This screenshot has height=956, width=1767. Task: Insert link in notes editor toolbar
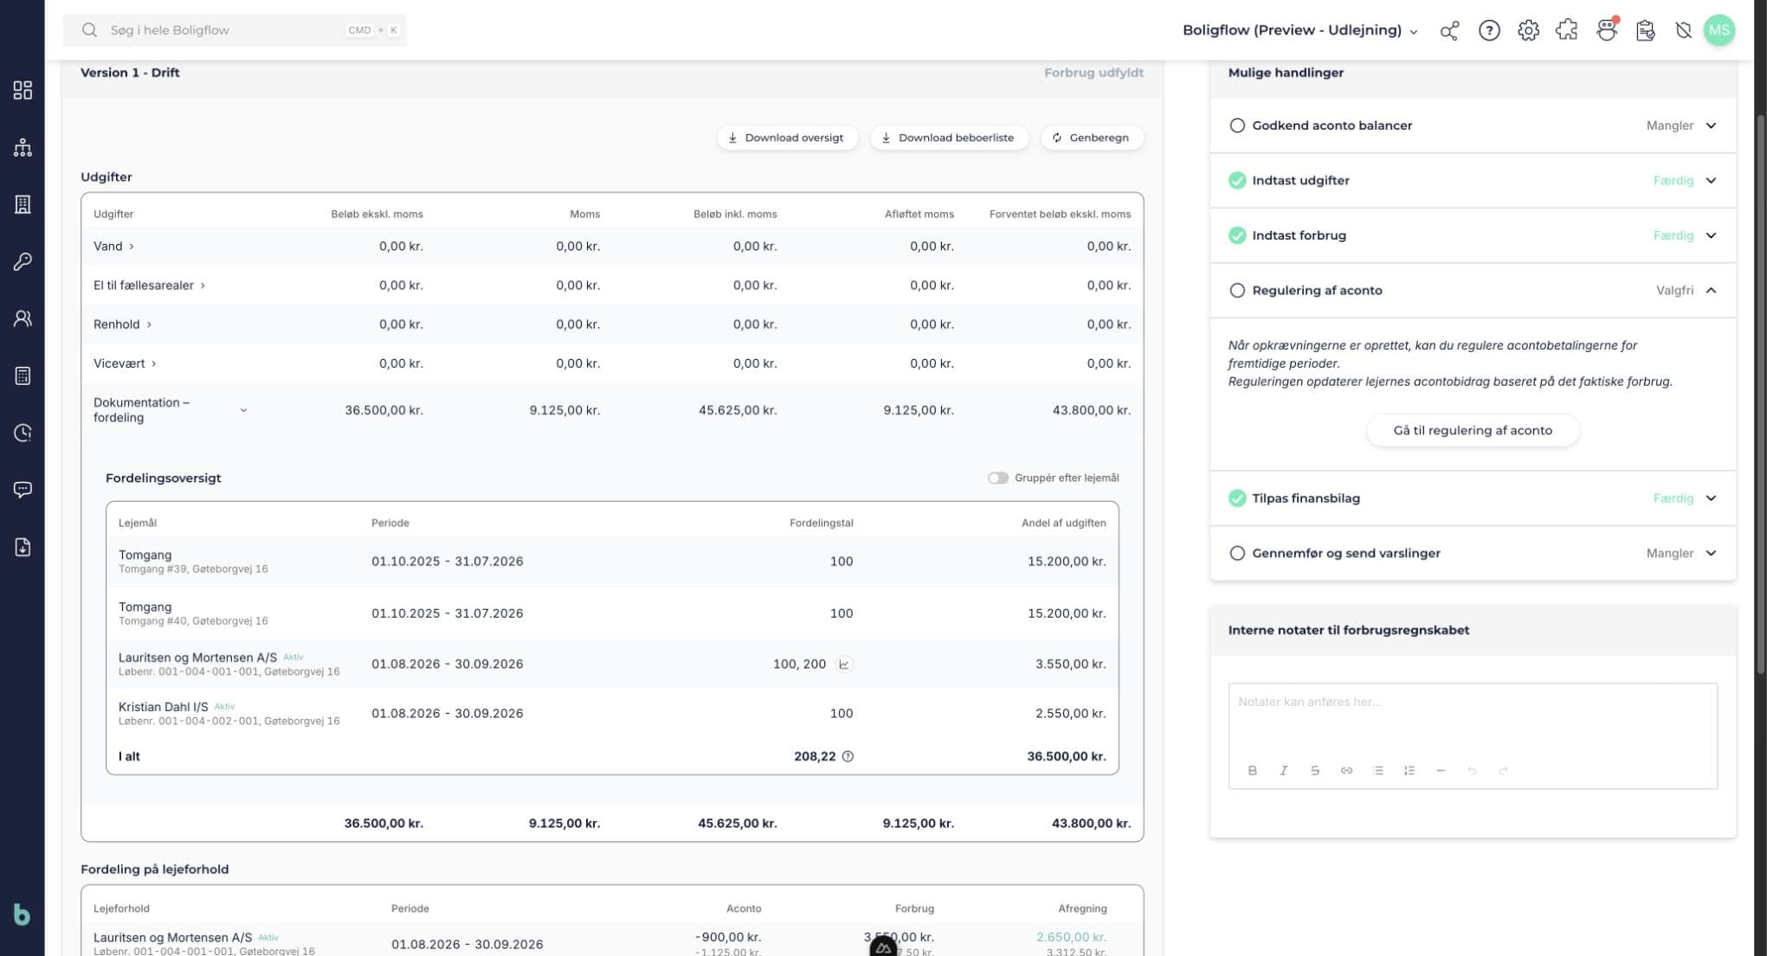1346,771
